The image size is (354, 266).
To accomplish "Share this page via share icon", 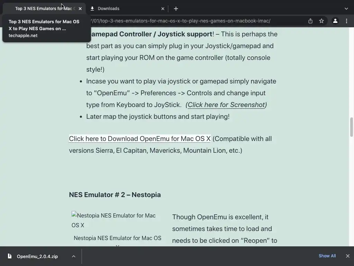I will click(x=310, y=21).
